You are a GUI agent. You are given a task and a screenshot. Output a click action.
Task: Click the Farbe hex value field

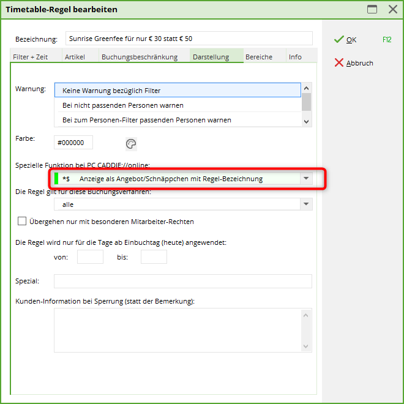(73, 143)
